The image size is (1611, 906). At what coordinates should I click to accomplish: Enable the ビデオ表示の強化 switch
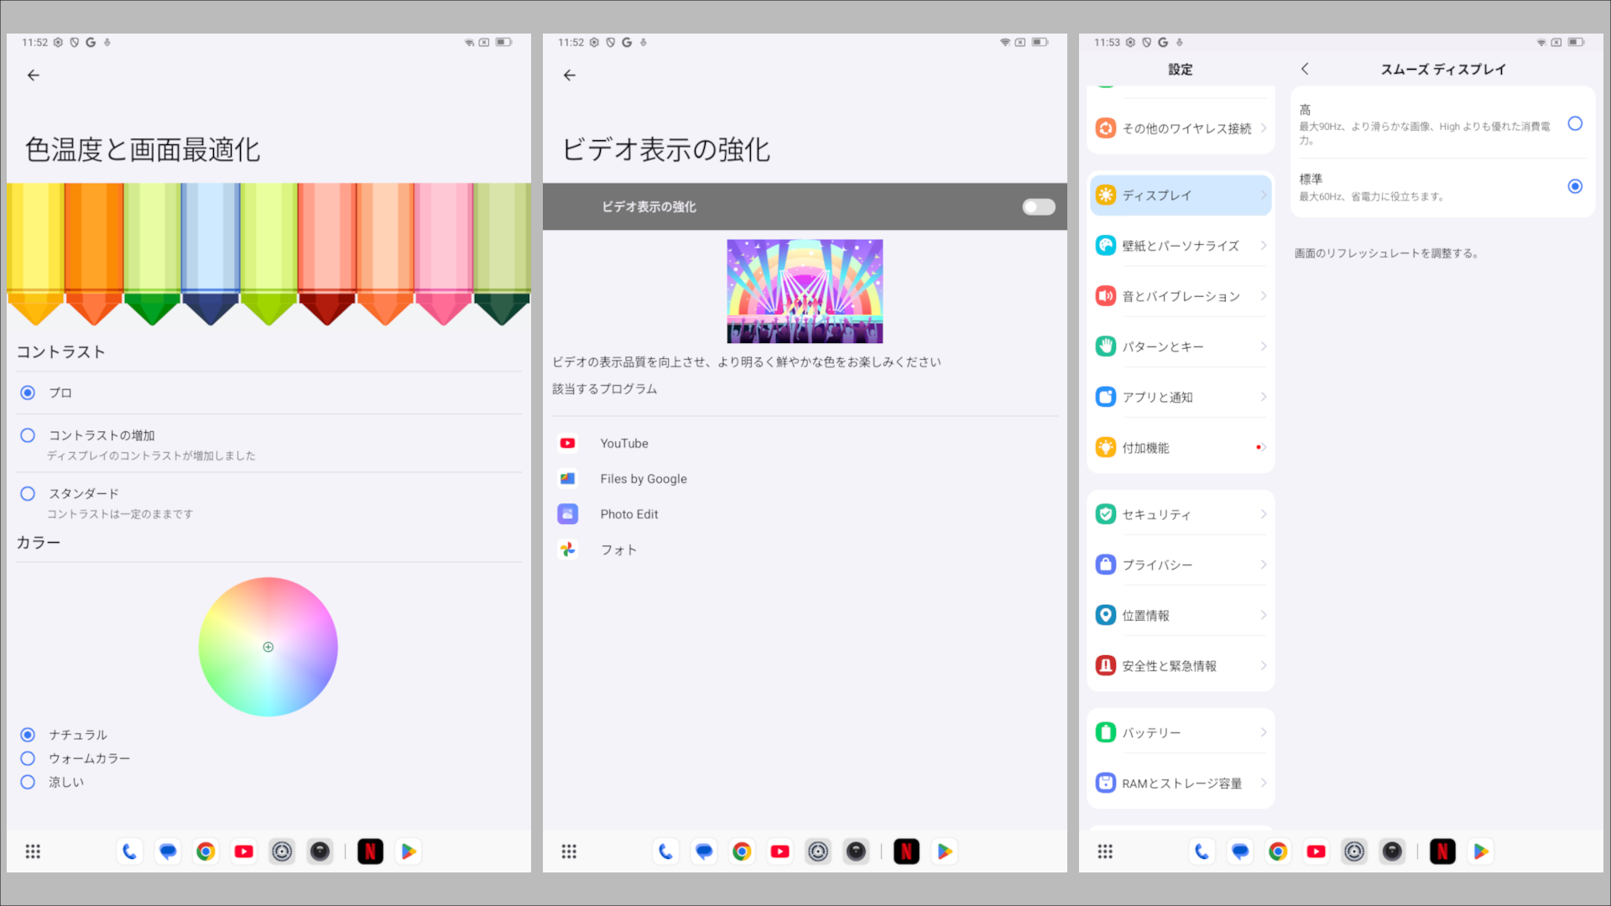pos(1038,206)
